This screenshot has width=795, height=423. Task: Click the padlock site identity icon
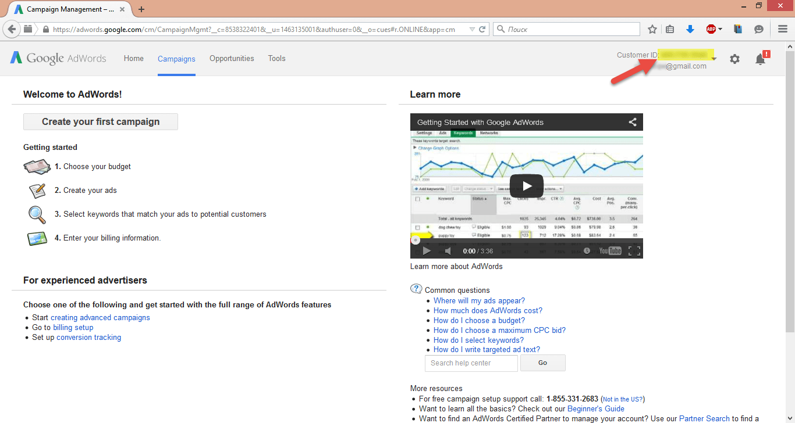45,29
